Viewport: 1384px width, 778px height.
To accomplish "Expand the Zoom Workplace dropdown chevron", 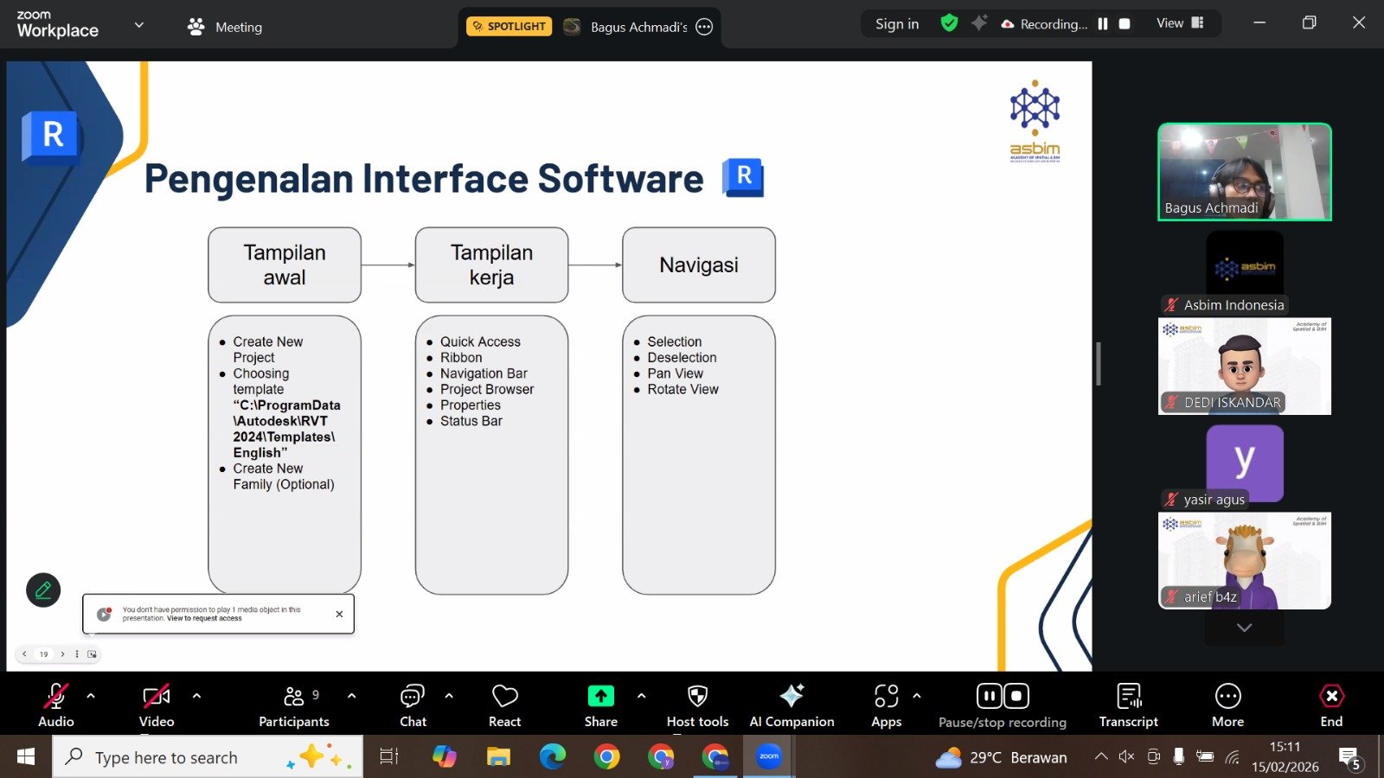I will (x=138, y=25).
